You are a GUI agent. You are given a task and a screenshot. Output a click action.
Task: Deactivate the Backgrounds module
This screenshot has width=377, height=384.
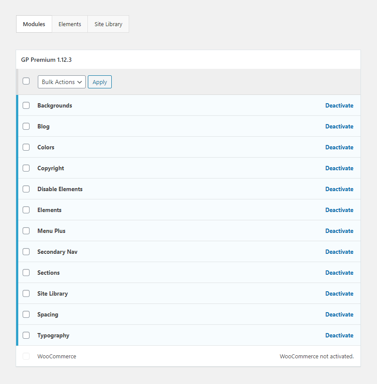[339, 105]
